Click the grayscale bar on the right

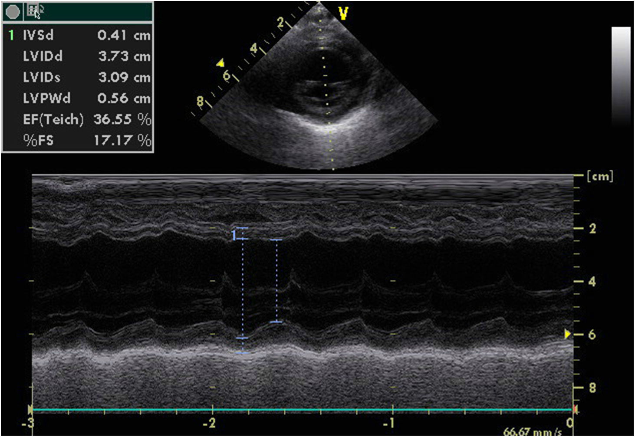(621, 76)
